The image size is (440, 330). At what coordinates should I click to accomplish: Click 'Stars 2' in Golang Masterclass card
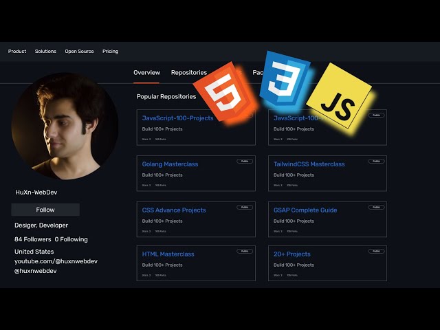[146, 186]
